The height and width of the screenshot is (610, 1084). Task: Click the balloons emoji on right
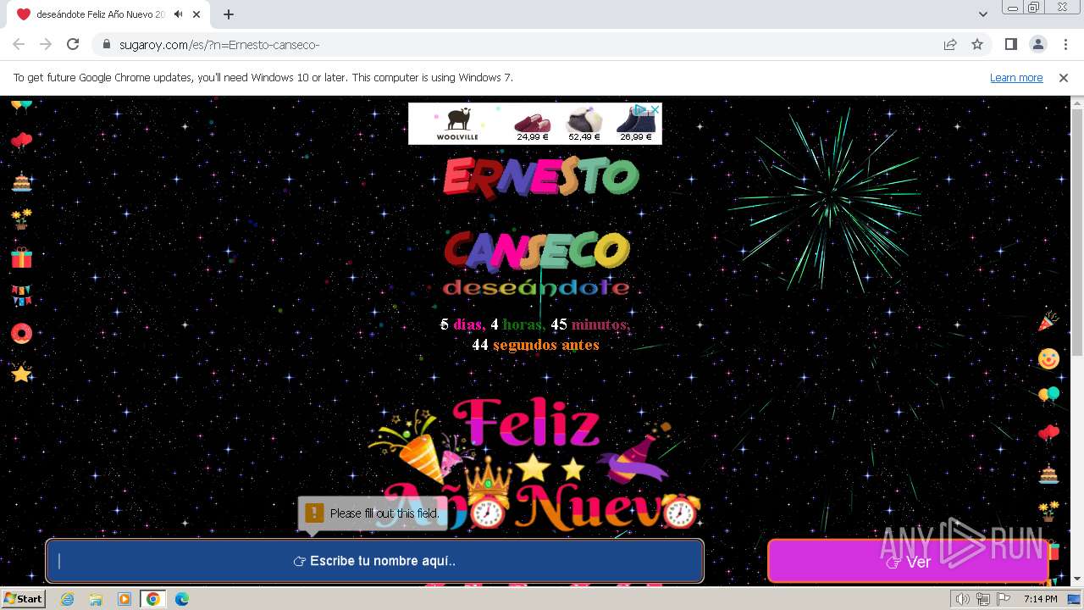tap(1048, 396)
